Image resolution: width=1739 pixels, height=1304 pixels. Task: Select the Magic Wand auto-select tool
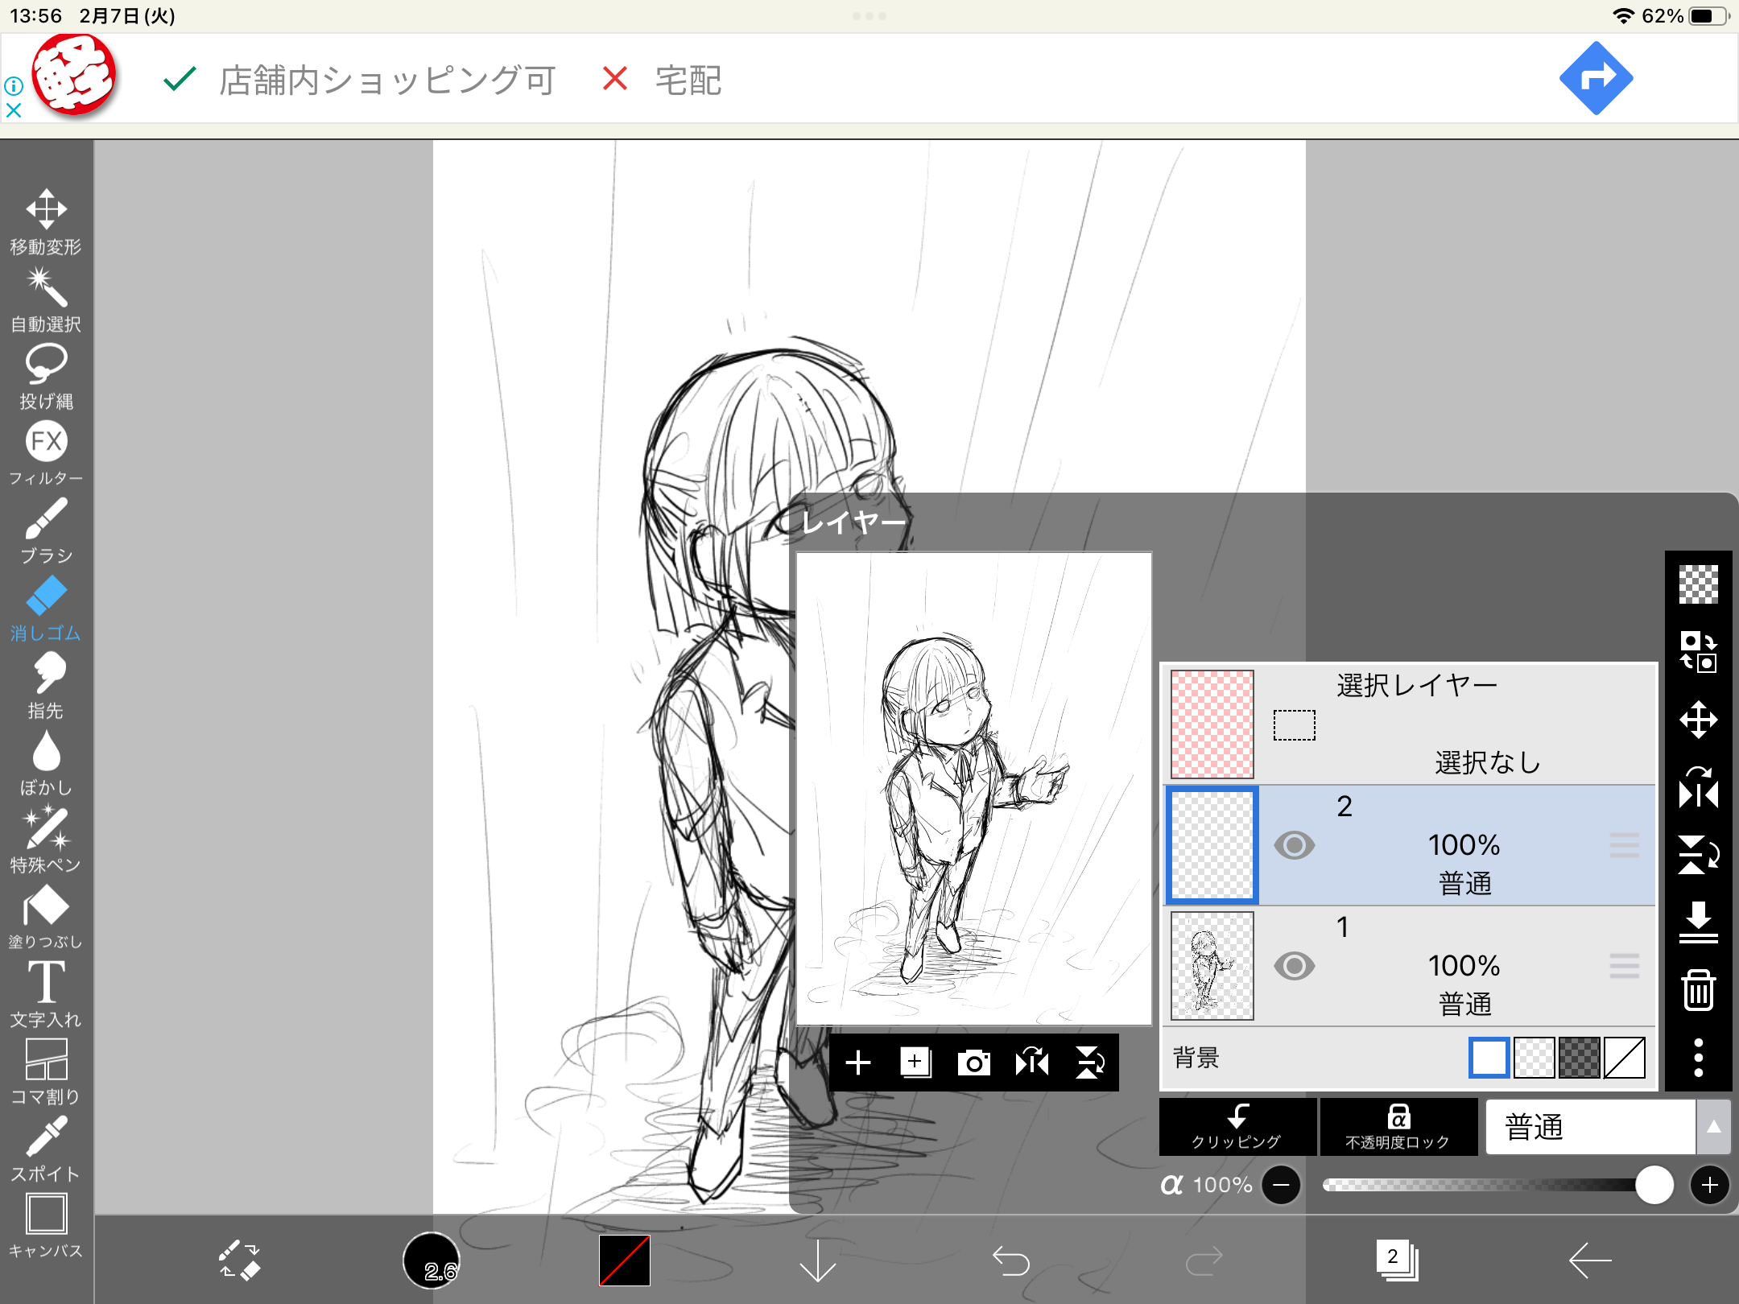point(46,299)
